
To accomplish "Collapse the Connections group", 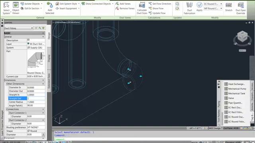I will click(x=43, y=109).
